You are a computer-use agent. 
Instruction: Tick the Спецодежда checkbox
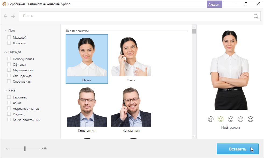click(9, 76)
